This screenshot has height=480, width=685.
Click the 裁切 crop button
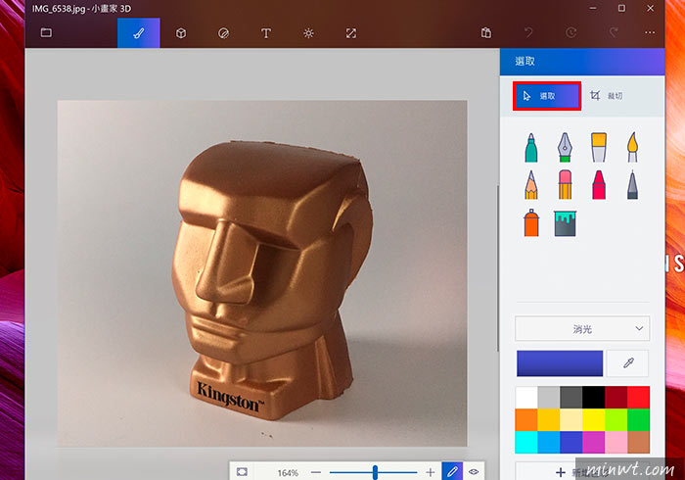607,96
